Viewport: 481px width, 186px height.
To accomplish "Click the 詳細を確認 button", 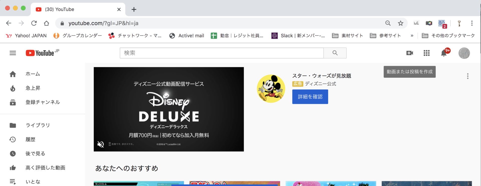I will pos(310,97).
